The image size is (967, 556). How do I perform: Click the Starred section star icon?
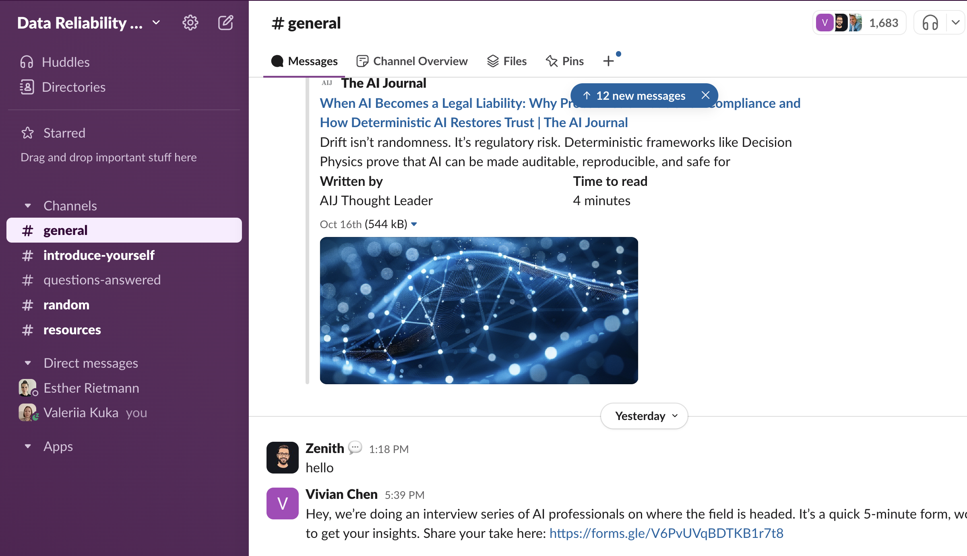[27, 133]
